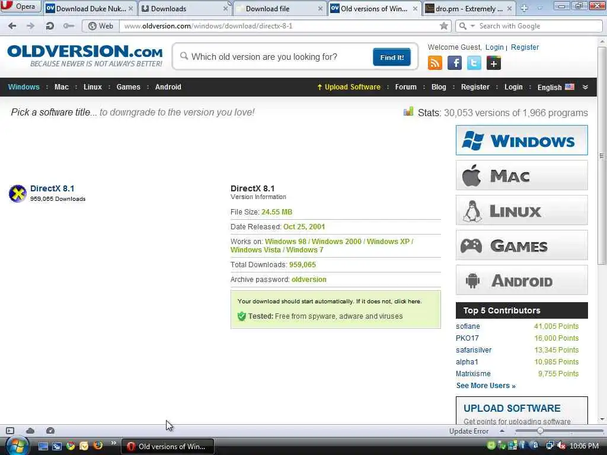This screenshot has width=607, height=455.
Task: Click the Windows platform banner
Action: coord(522,140)
